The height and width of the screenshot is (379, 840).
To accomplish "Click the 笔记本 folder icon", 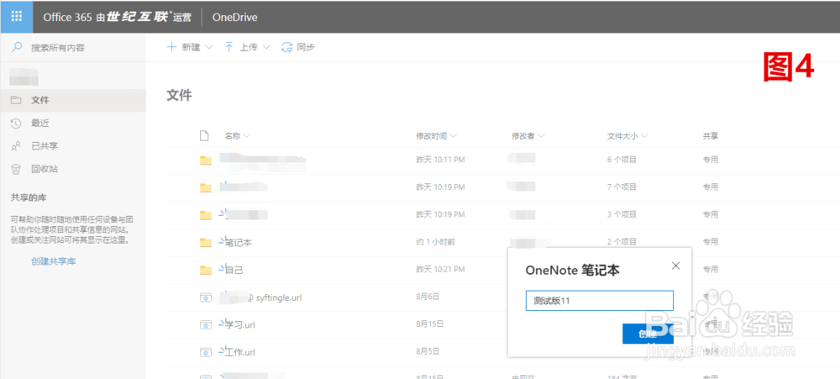I will pos(206,242).
